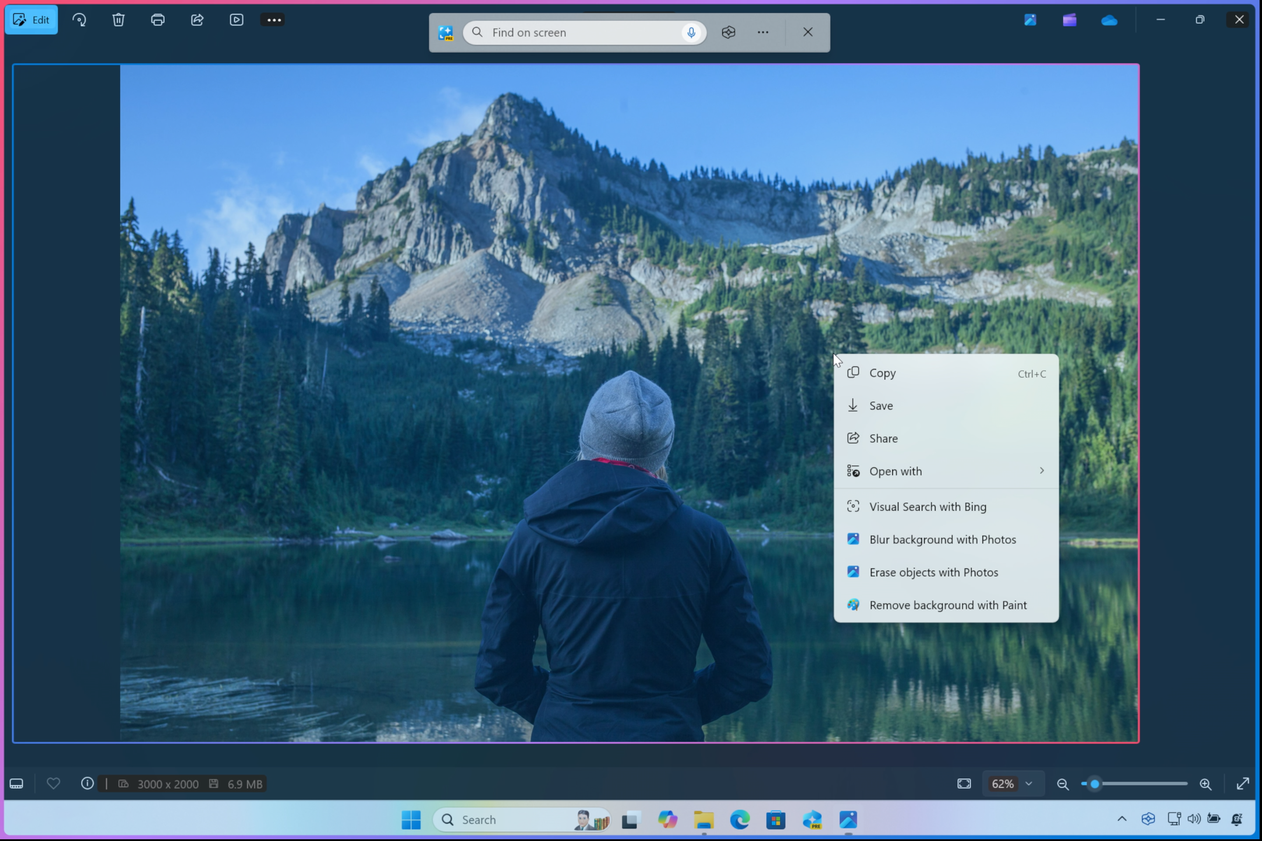Expand the zoom level dropdown at 62%

click(1030, 784)
